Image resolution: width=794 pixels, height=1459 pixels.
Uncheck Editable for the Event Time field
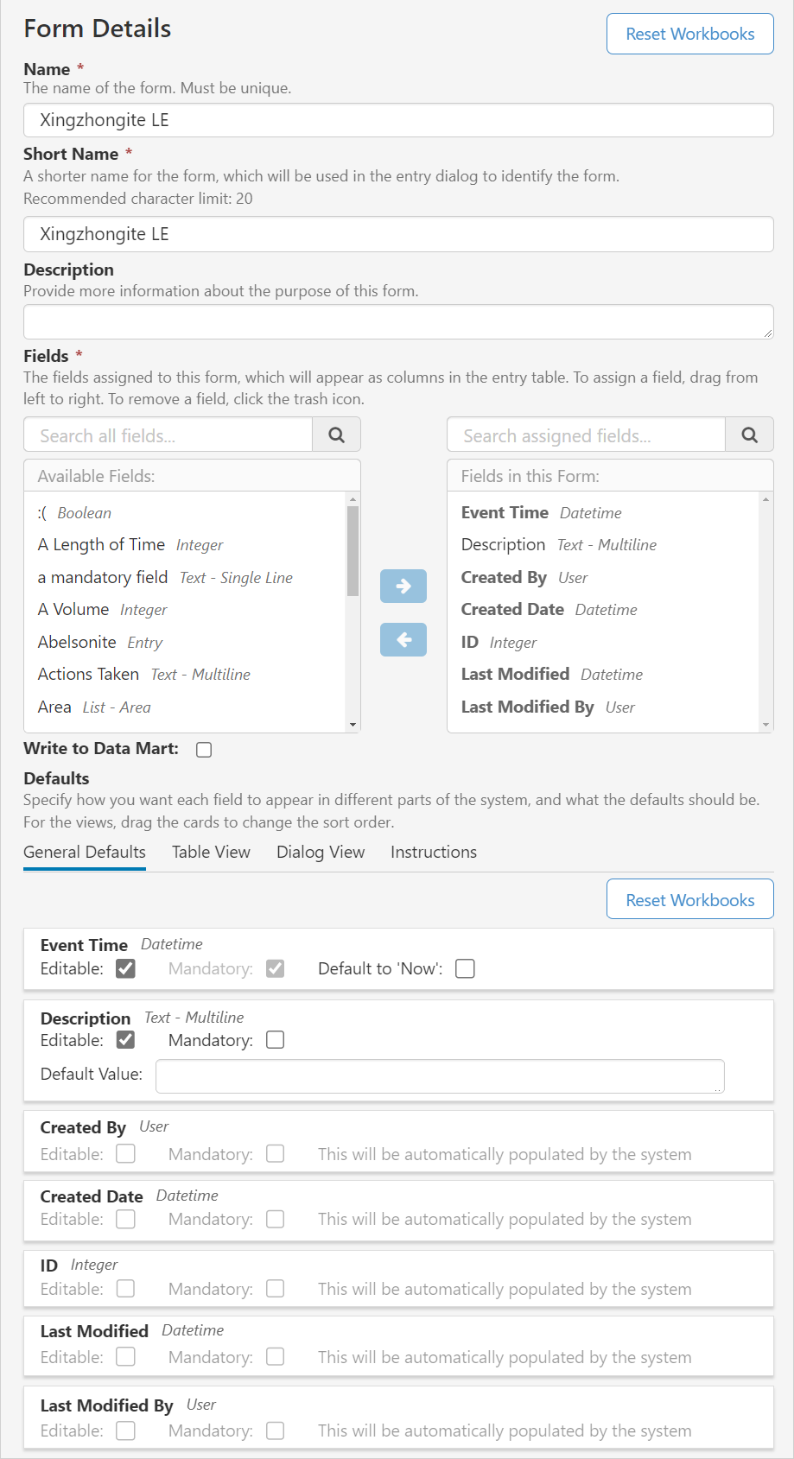pyautogui.click(x=126, y=968)
